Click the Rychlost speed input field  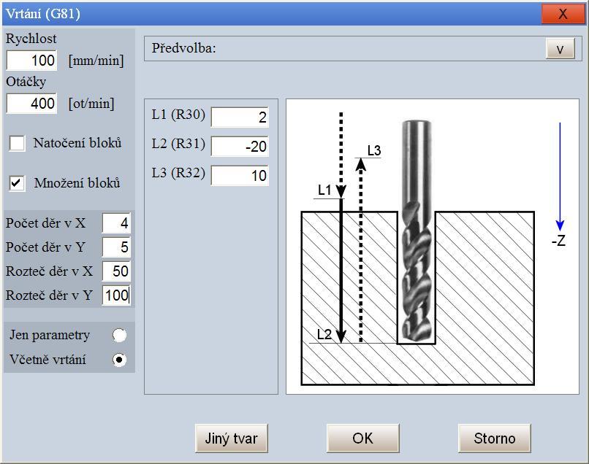[x=31, y=60]
